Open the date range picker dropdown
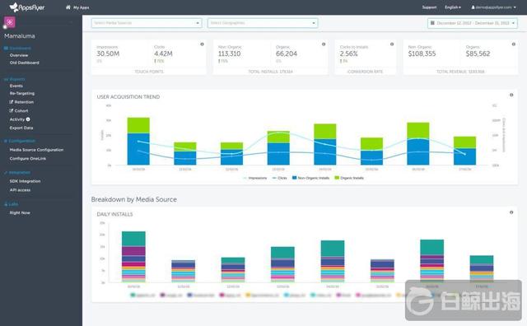527x326 pixels. coord(473,23)
